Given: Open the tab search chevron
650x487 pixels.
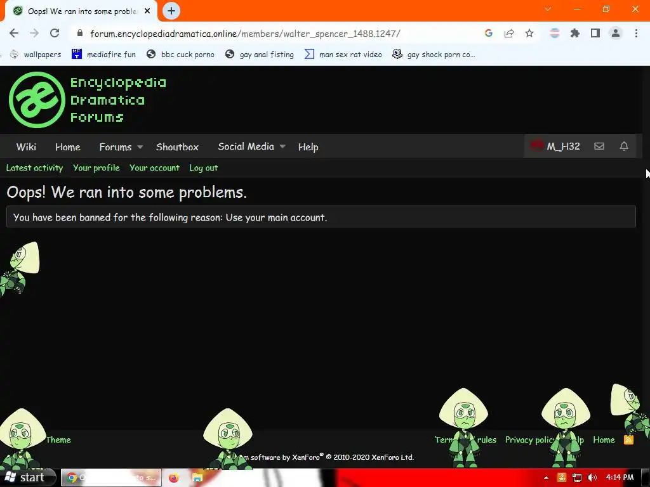Looking at the screenshot, I should (548, 9).
